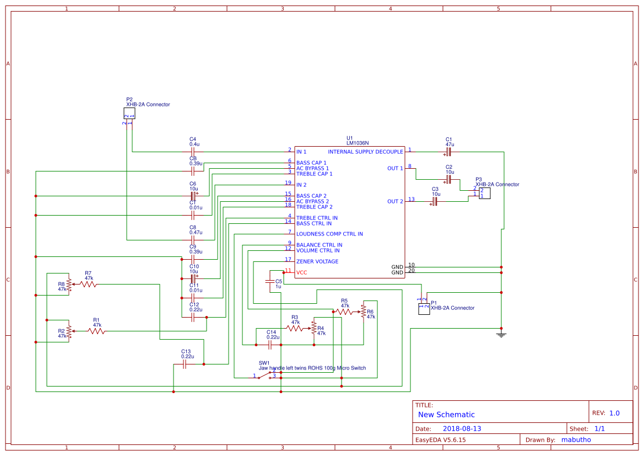Click the switch pin 1 terminal of SW1
This screenshot has width=644, height=456.
[x=258, y=378]
